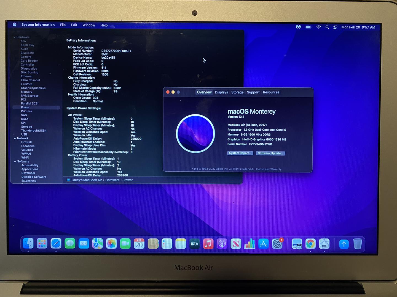
Task: Select Memory in the sidebar
Action: [x=26, y=92]
